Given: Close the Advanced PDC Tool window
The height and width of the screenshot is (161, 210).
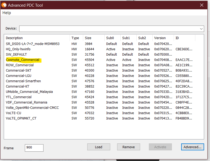Looking at the screenshot, I should (x=202, y=5).
